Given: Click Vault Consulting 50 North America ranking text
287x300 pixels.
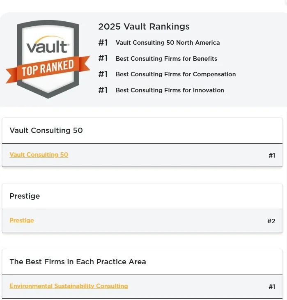Looking at the screenshot, I should coord(168,42).
